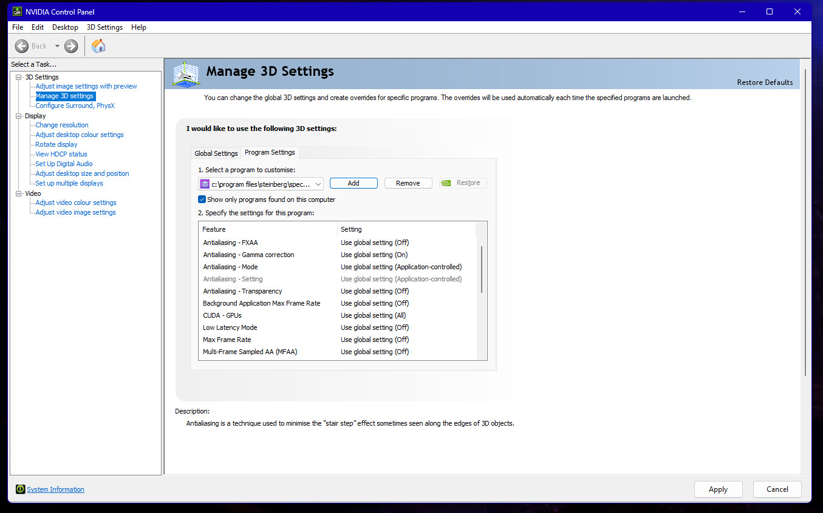Open the 3D Settings menu
Screen dimensions: 823x513
pos(104,27)
